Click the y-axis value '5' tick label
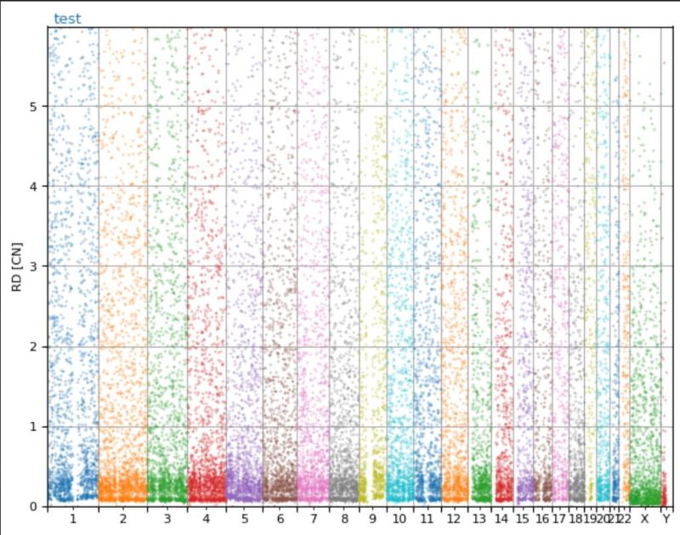 [x=35, y=105]
